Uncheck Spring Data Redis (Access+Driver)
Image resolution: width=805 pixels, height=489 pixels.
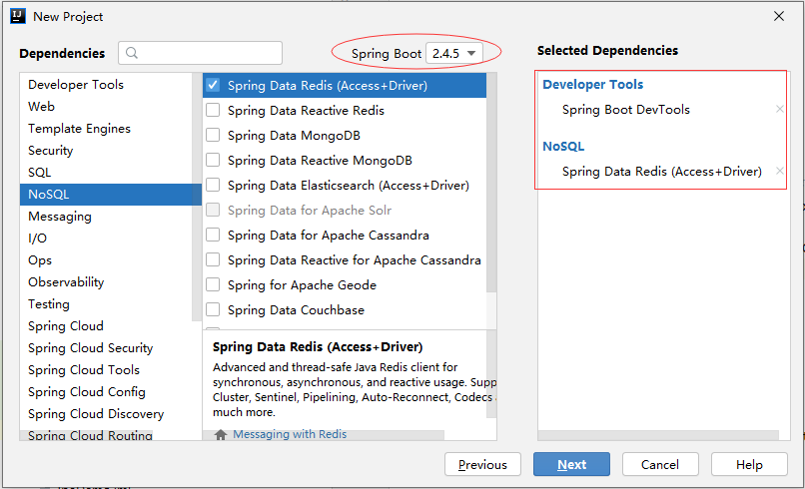(x=213, y=85)
